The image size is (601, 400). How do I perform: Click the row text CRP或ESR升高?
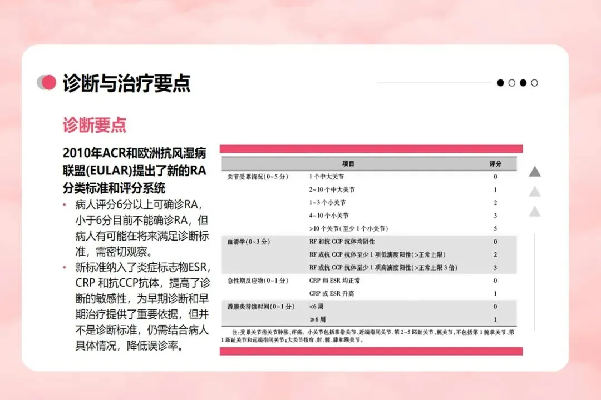(332, 293)
